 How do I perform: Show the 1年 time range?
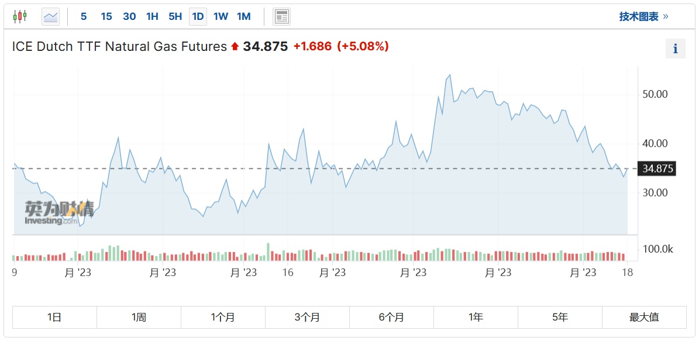click(476, 317)
